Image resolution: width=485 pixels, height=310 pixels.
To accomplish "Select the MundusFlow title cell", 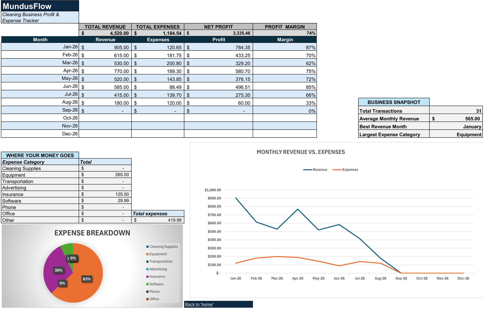I will click(40, 6).
